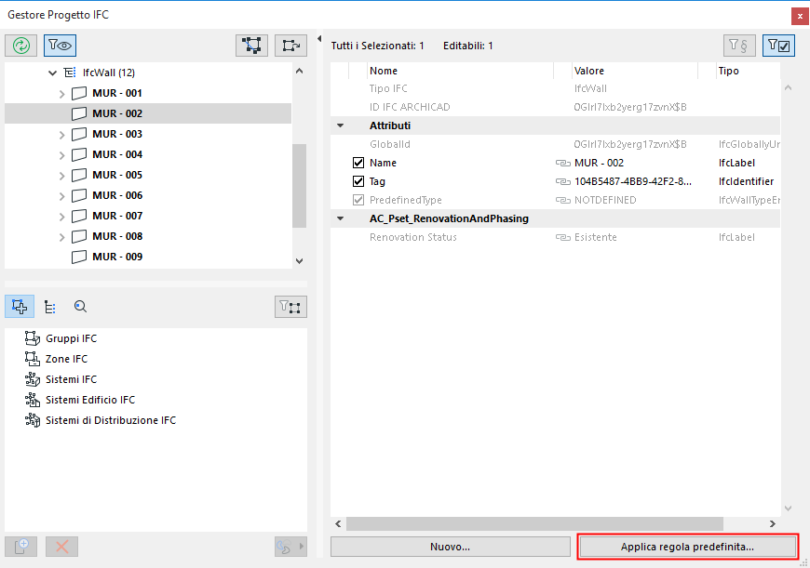The image size is (810, 568).
Task: Open the link assignment dropdown at bottom
Action: [x=290, y=547]
